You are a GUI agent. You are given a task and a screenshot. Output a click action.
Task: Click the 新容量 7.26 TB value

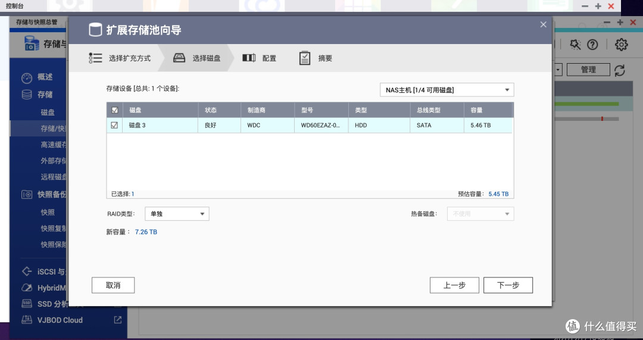[x=146, y=232]
